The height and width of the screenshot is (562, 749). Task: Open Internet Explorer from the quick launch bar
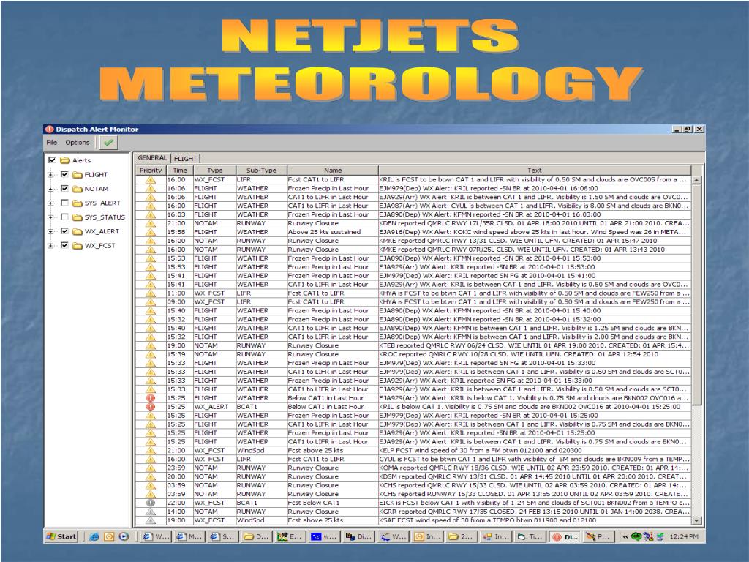pos(94,536)
